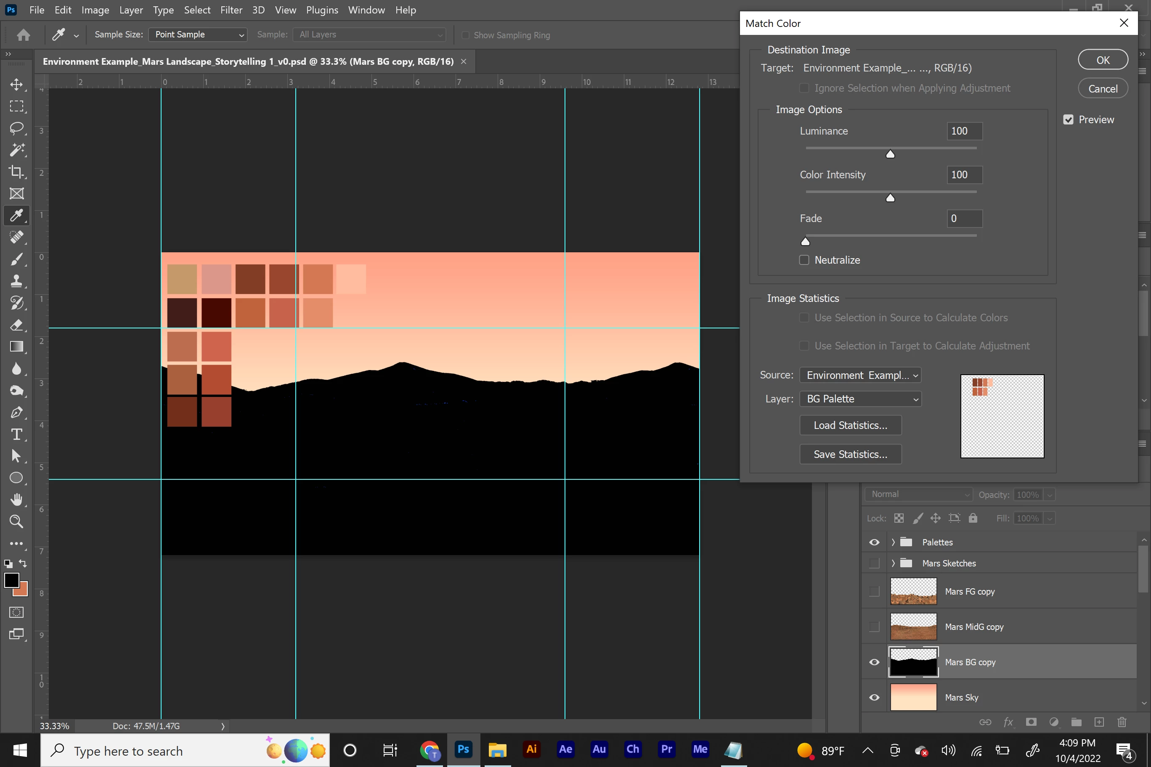Image resolution: width=1151 pixels, height=767 pixels.
Task: Open the Sample Size dropdown
Action: 198,35
